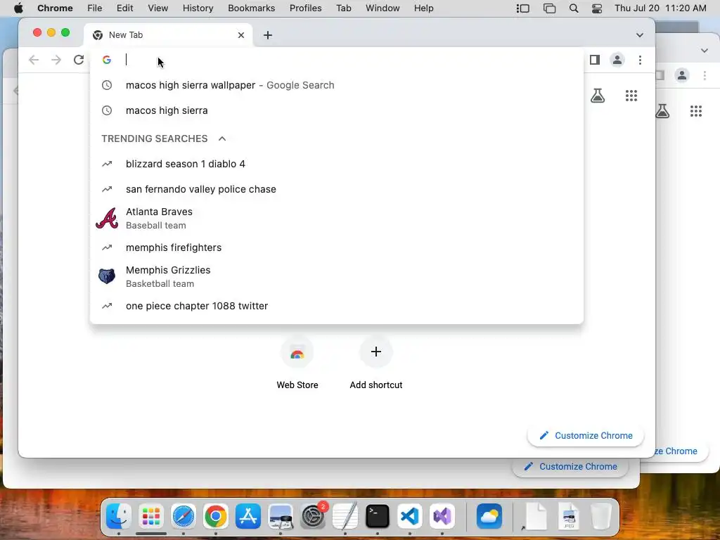Collapse the Trending Searches section
The image size is (720, 540).
coord(222,139)
